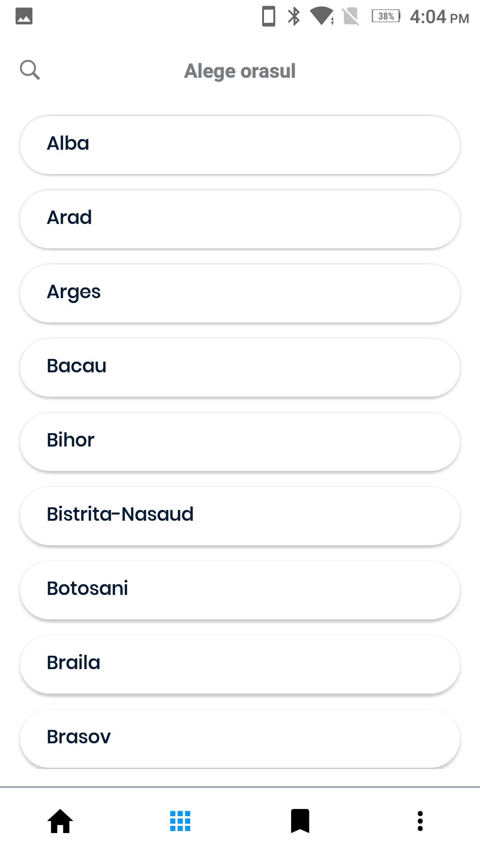Tap the Wi-Fi signal status icon
This screenshot has height=853, width=480.
tap(322, 16)
